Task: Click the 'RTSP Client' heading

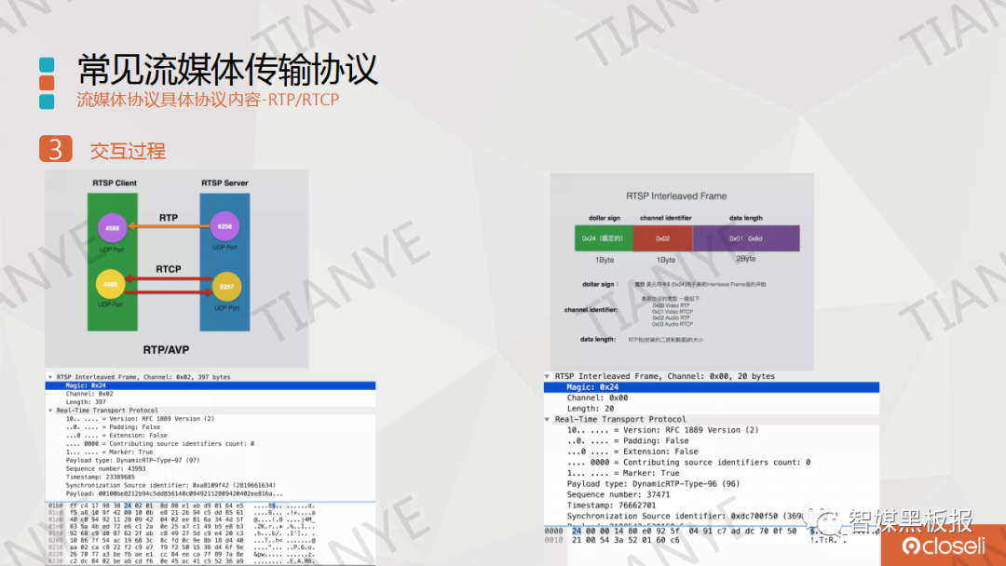Action: pos(115,183)
